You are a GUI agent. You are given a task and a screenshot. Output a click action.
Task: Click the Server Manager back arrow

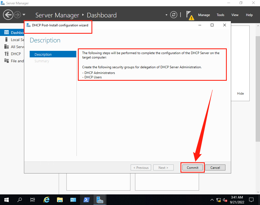[x=8, y=15]
